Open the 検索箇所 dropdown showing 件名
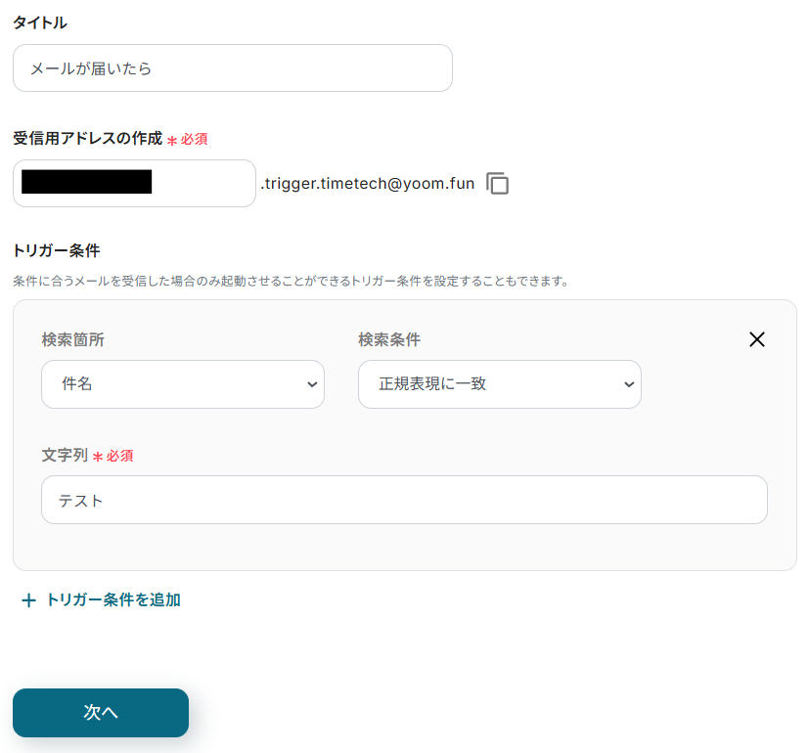Image resolution: width=809 pixels, height=753 pixels. (x=183, y=384)
